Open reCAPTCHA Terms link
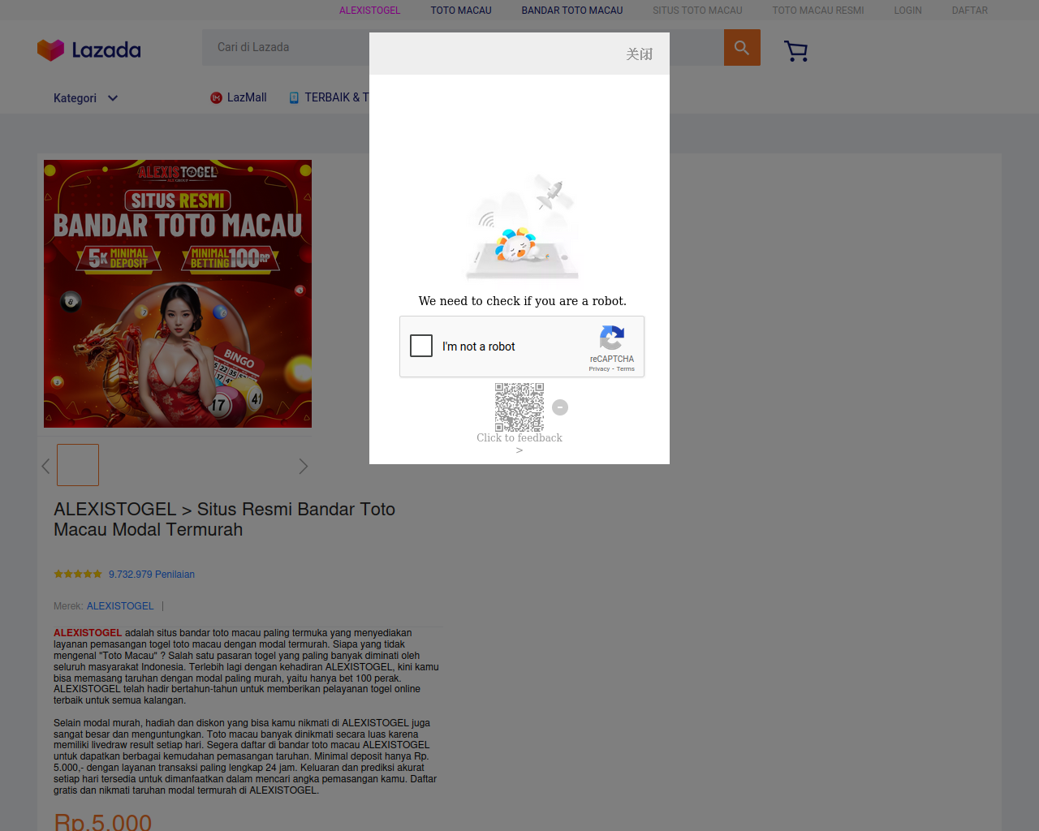 (x=625, y=369)
